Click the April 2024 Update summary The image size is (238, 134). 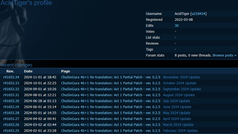[x=177, y=119]
